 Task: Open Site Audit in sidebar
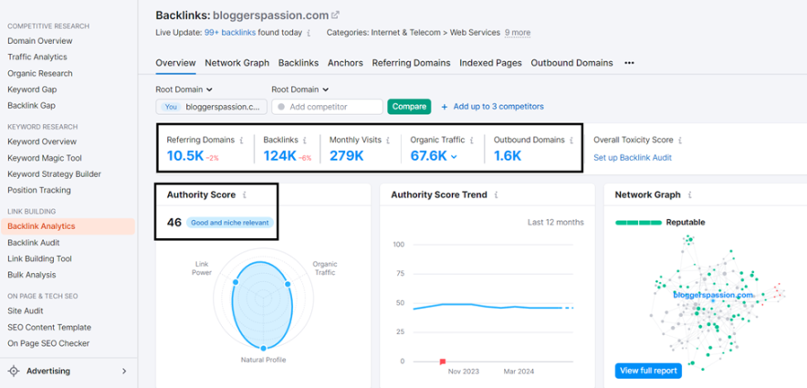pyautogui.click(x=26, y=310)
